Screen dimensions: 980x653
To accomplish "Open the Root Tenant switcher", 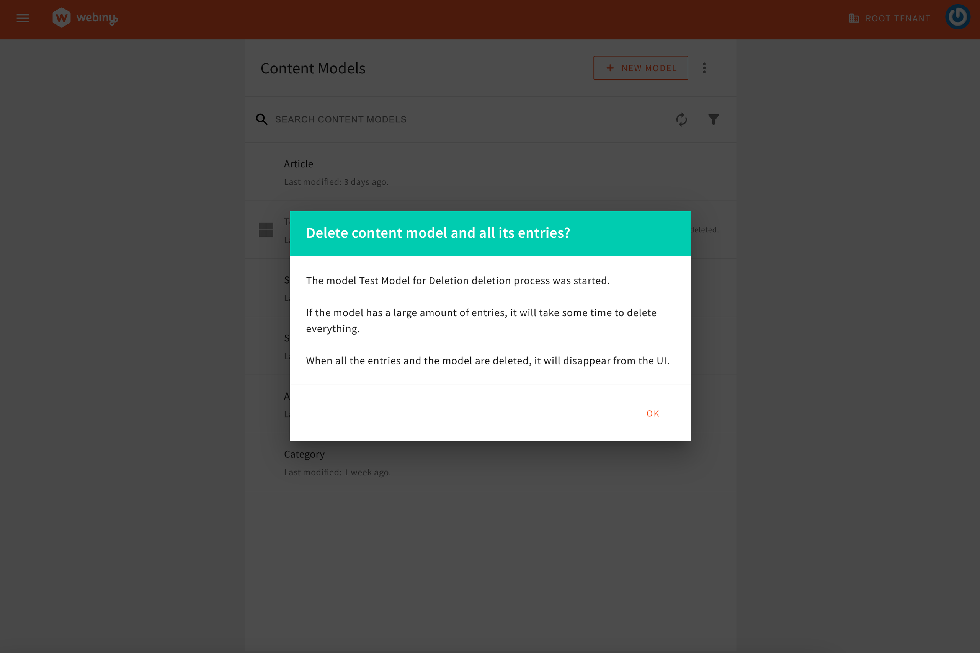I will pos(889,18).
